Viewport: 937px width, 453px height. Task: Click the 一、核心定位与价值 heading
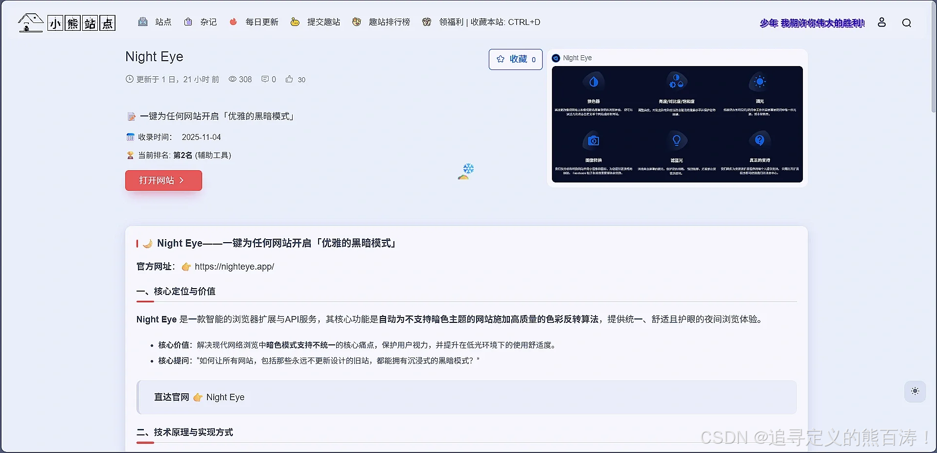coord(176,292)
